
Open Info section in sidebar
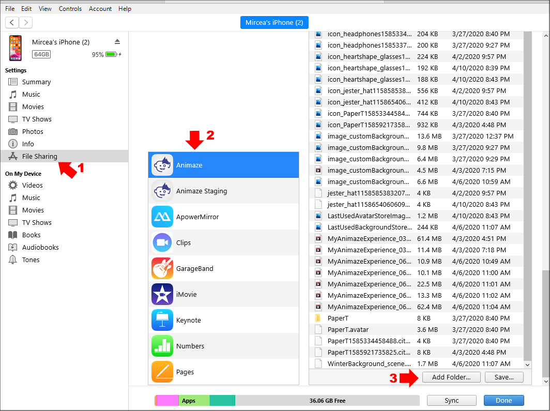[28, 144]
